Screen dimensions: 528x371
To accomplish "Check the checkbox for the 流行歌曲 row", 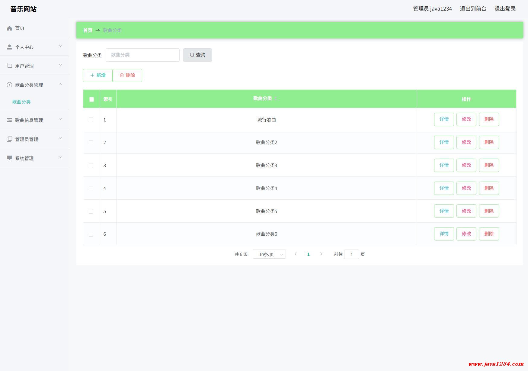I will [91, 120].
